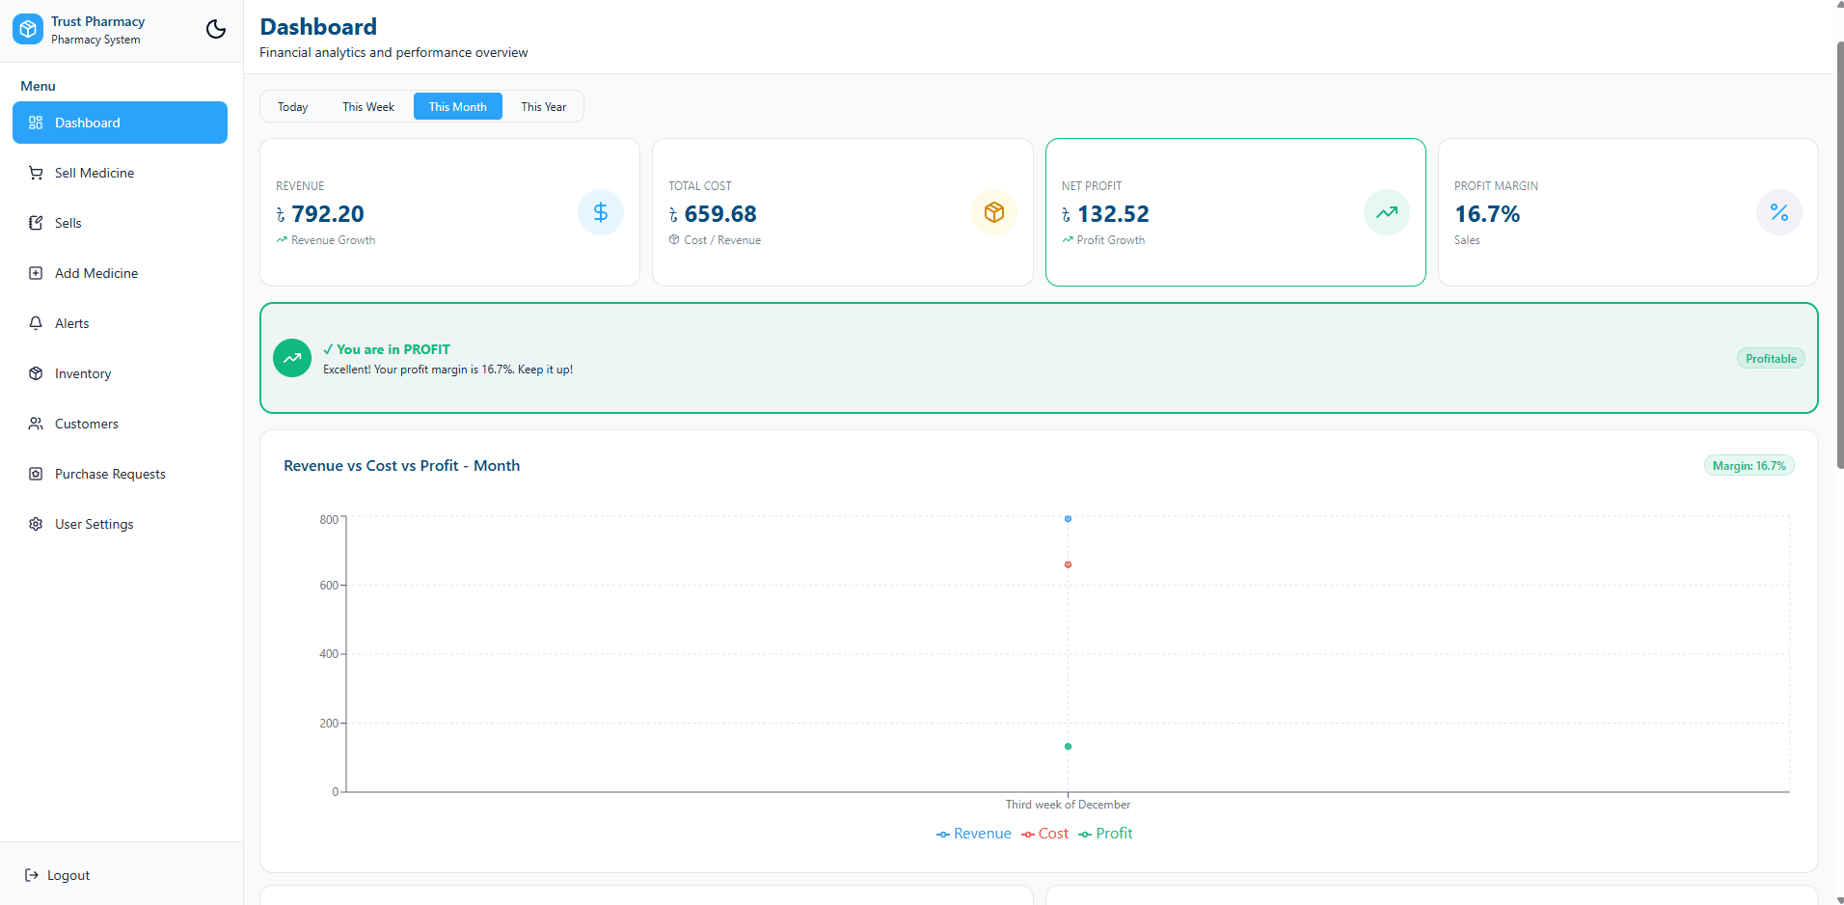1844x905 pixels.
Task: Toggle the Revenue series in the chart legend
Action: 973,834
